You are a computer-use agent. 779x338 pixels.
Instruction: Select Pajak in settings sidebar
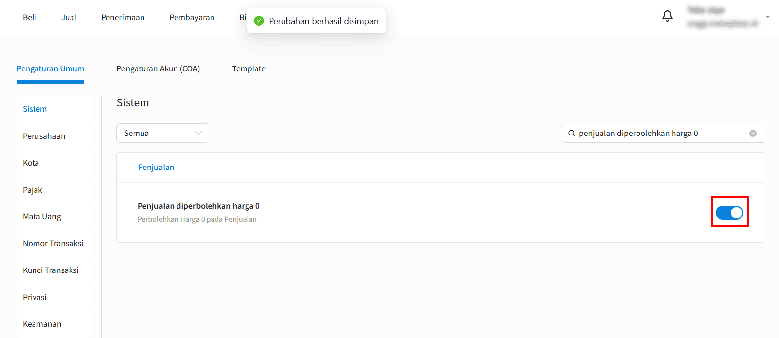click(x=33, y=190)
